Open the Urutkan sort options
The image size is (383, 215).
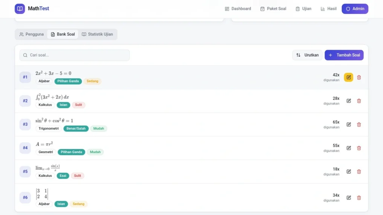point(307,55)
